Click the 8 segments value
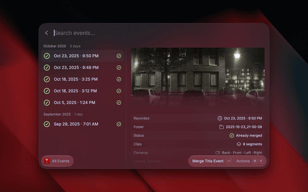 click(x=252, y=144)
